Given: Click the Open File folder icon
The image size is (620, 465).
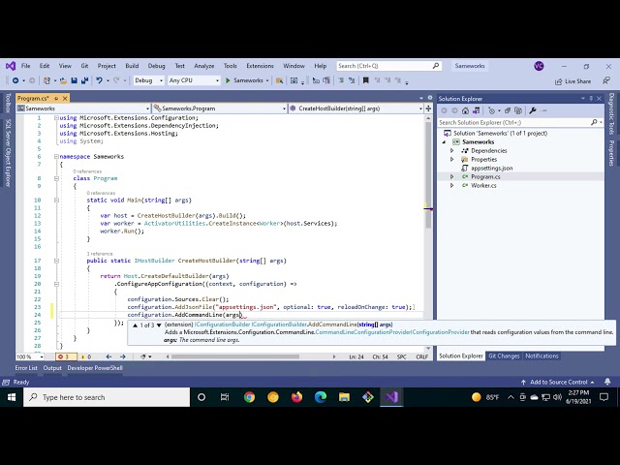Looking at the screenshot, I should (x=63, y=80).
